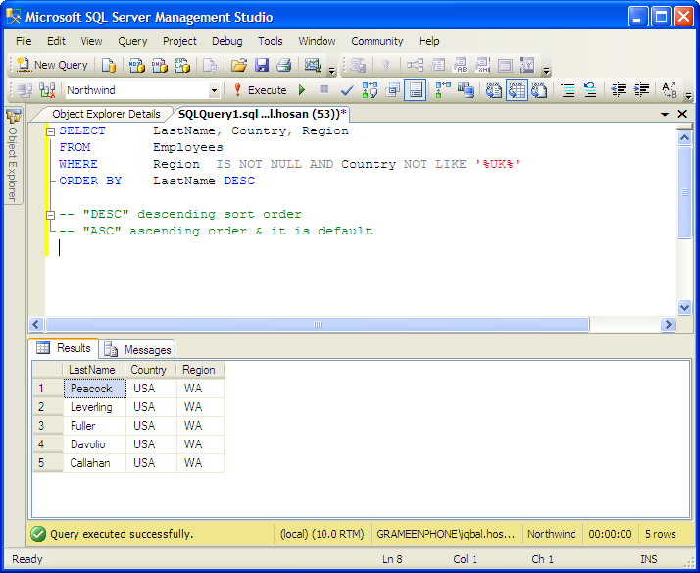Print the query using the printer icon

(284, 65)
